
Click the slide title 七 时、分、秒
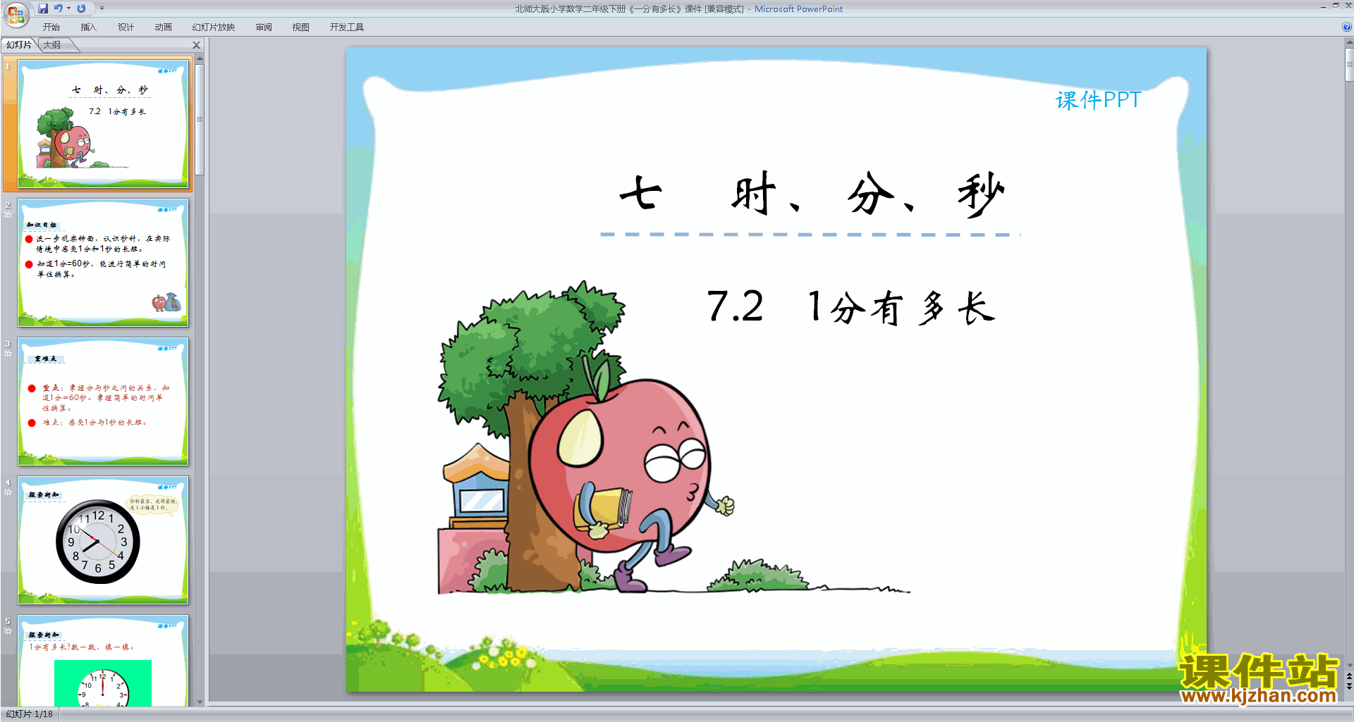click(811, 194)
